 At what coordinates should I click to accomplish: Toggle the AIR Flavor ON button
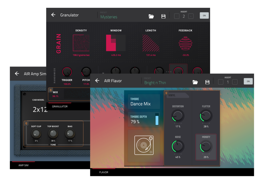click(x=248, y=81)
